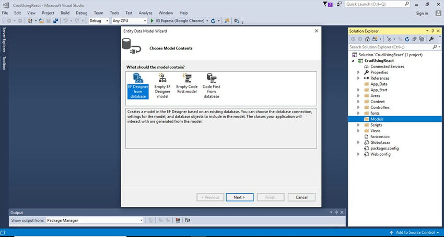Open the File menu

click(x=5, y=13)
